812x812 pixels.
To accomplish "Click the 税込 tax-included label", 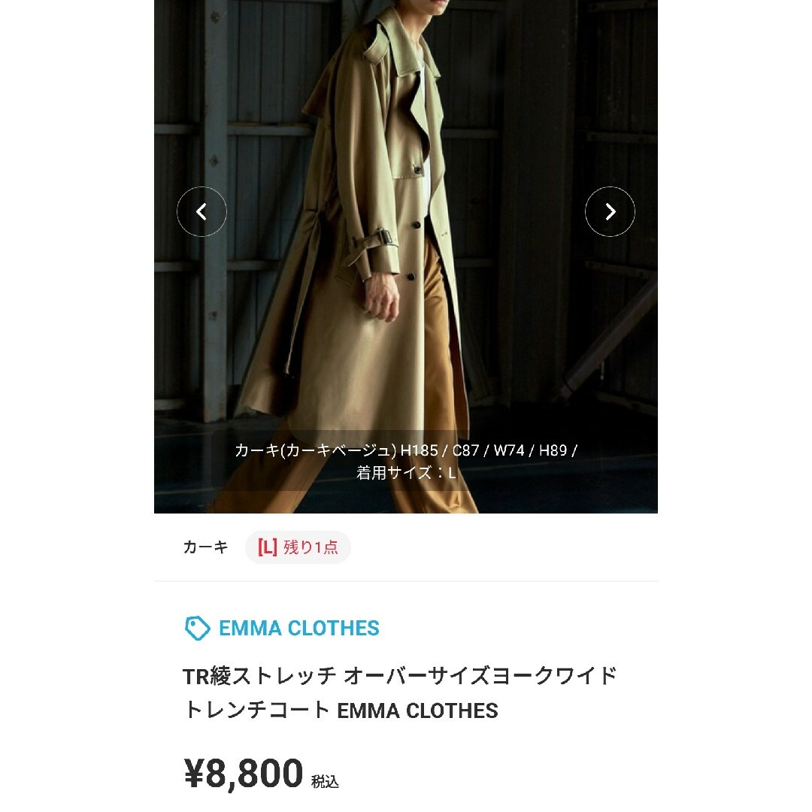I will coord(325,781).
